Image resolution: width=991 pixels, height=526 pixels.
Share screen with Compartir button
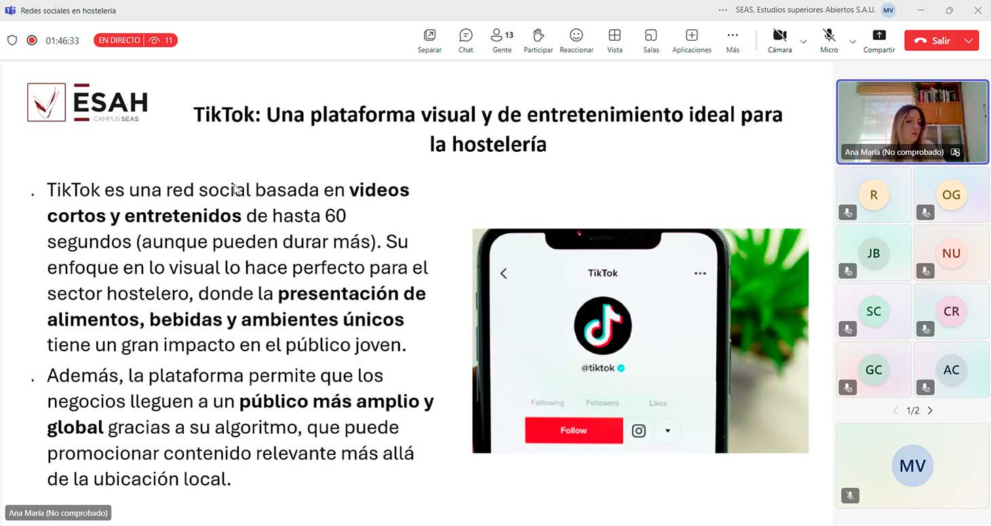click(x=878, y=41)
